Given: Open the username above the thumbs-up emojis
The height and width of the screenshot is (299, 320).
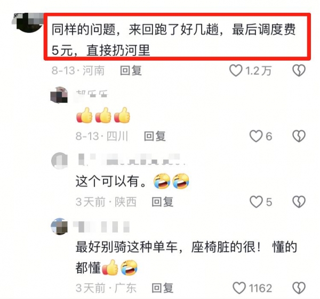Looking at the screenshot, I should tap(92, 94).
